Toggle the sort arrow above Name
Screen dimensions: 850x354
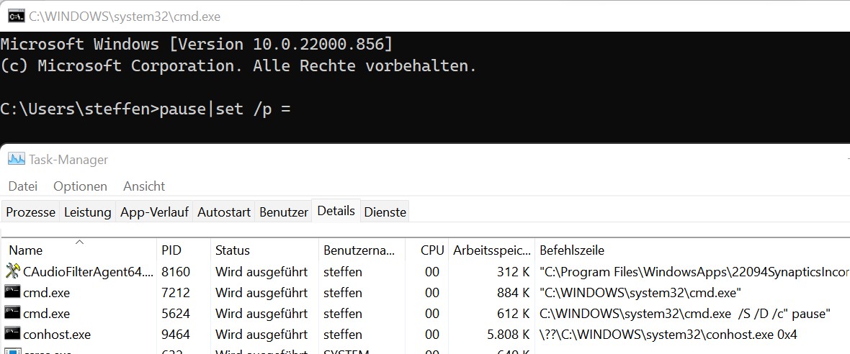79,242
